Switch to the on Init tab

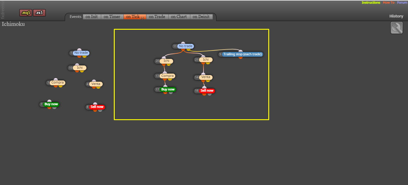[92, 17]
